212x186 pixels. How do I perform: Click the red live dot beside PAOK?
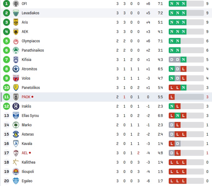pos(32,97)
